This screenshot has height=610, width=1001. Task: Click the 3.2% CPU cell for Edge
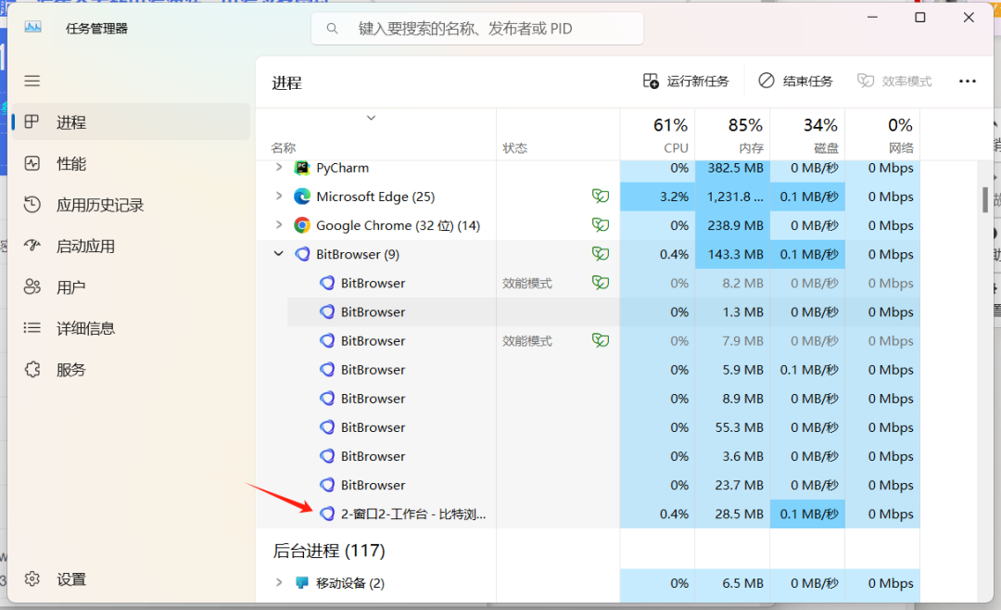(657, 197)
